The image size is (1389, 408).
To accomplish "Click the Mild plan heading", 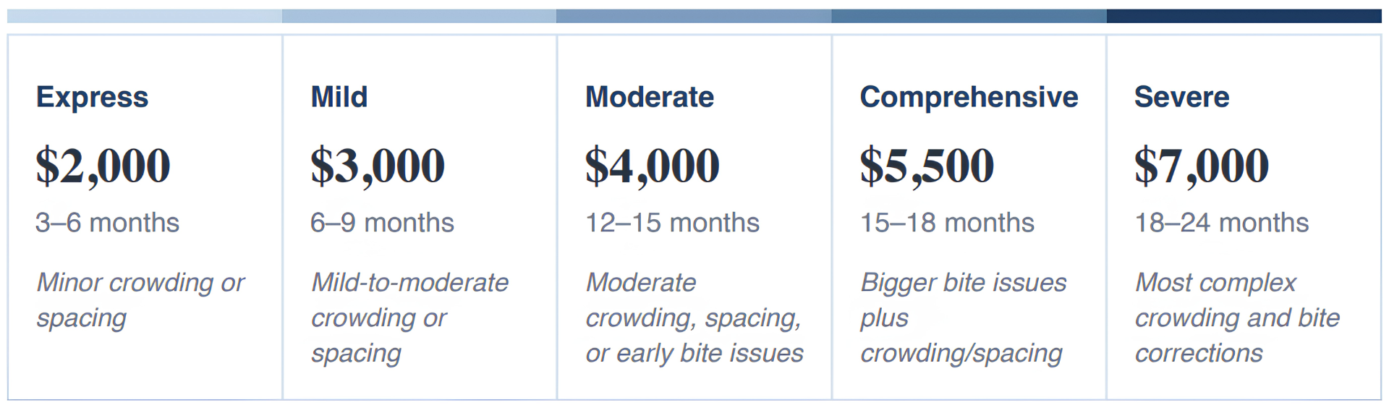I will [339, 97].
